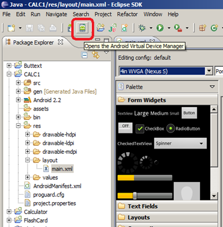Click the SeekBar widget with thumb
Screen dimensions: 223x227
145,196
